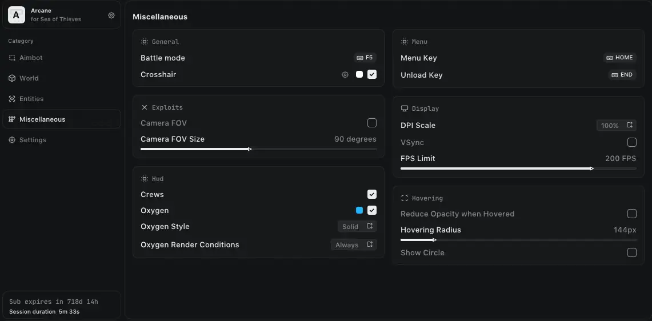The height and width of the screenshot is (321, 652).
Task: Open the gear icon beside Arcane title
Action: pyautogui.click(x=111, y=15)
